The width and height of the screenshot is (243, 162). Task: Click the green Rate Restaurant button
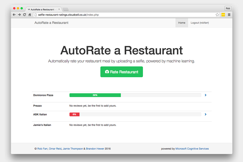pyautogui.click(x=121, y=72)
